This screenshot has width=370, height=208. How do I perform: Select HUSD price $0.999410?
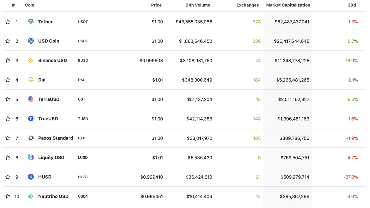pos(151,177)
